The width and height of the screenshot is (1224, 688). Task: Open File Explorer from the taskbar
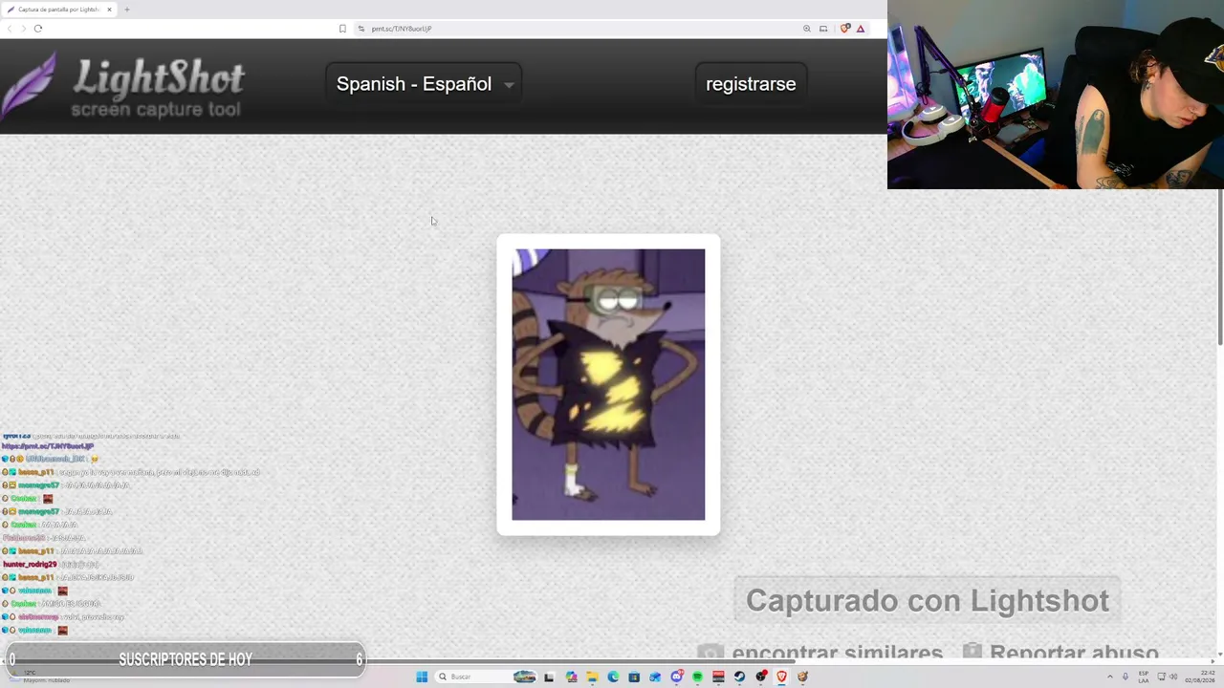tap(592, 677)
